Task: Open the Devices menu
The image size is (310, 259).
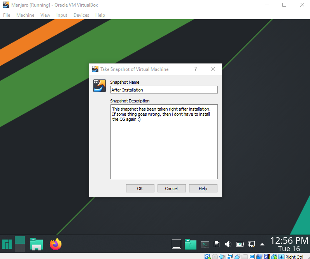Action: pos(81,15)
